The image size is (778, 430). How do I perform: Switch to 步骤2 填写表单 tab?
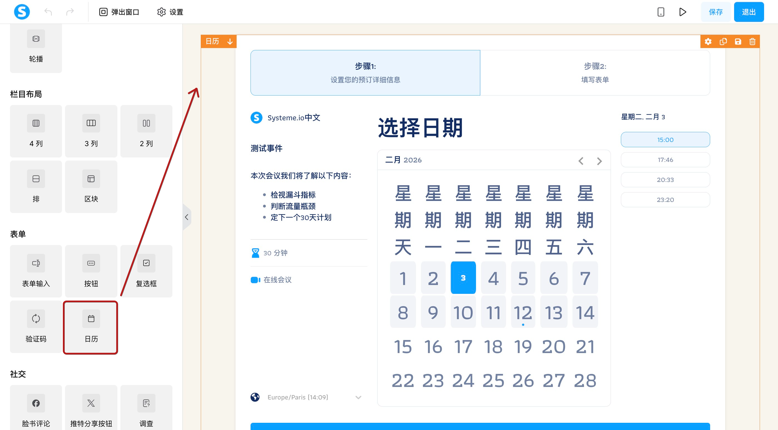point(595,73)
